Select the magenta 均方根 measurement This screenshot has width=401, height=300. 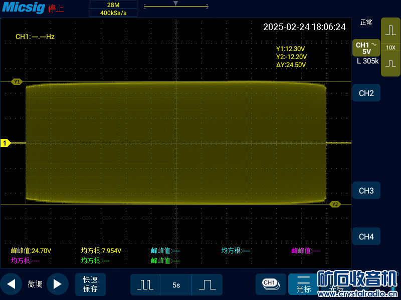(25, 260)
